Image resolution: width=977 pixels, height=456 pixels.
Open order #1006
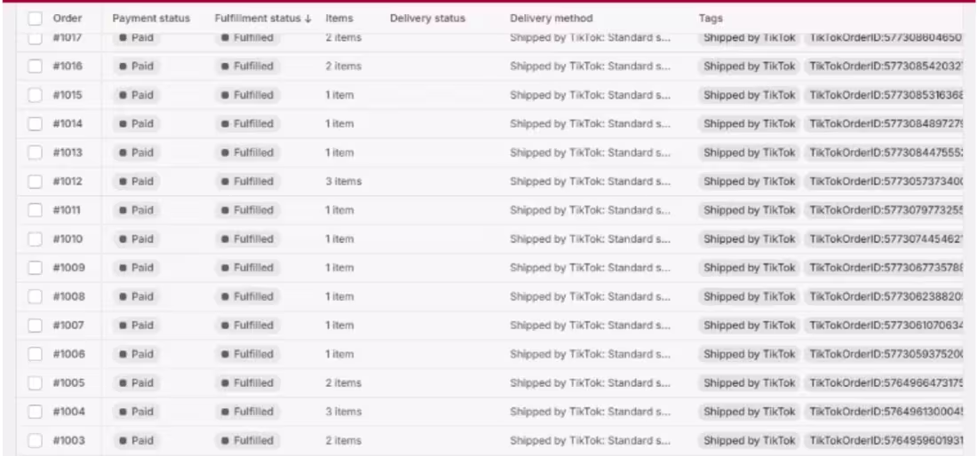click(x=68, y=354)
